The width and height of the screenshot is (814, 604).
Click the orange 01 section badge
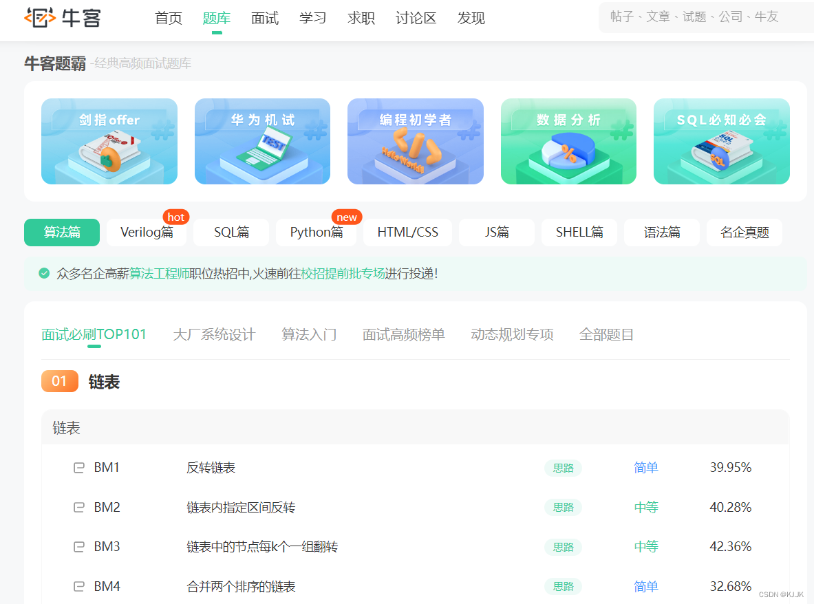coord(60,381)
